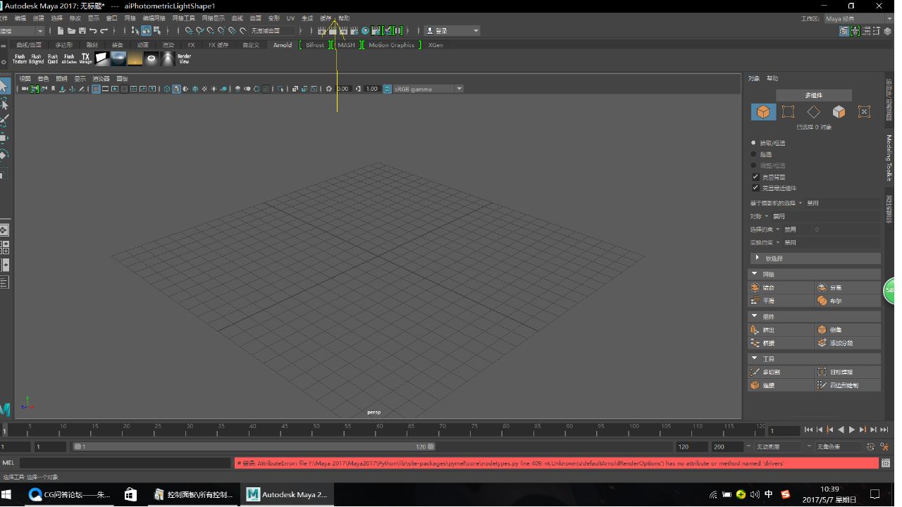Collapse the Mesh section triangle
The image size is (902, 507).
(754, 274)
